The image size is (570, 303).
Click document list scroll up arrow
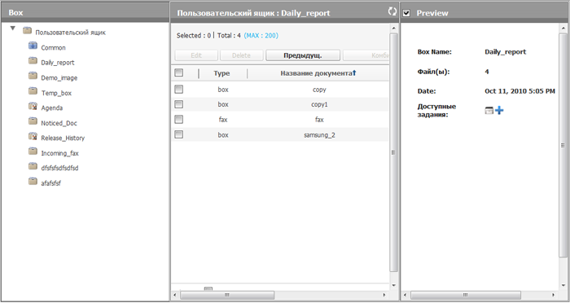point(393,28)
